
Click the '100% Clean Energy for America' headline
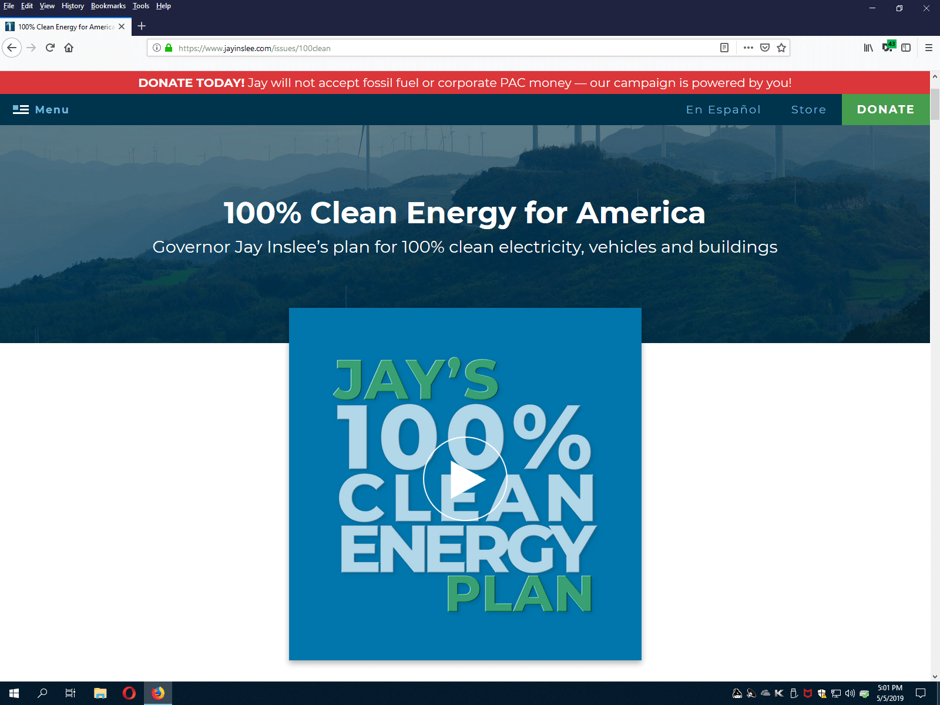tap(464, 213)
